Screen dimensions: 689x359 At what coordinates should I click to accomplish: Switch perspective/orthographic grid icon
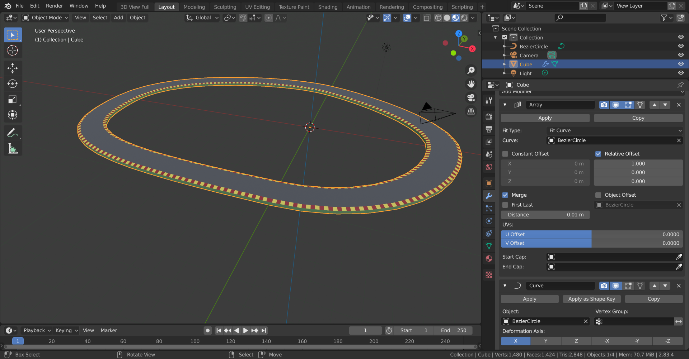click(x=471, y=111)
